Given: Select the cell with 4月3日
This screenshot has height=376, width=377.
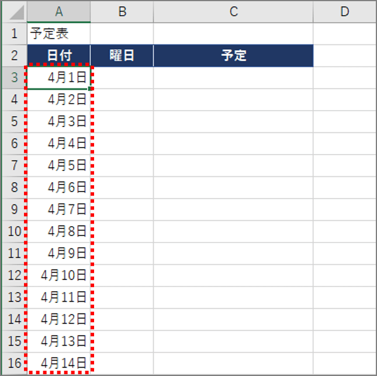Looking at the screenshot, I should pos(59,121).
